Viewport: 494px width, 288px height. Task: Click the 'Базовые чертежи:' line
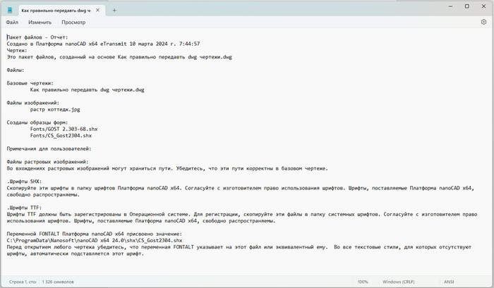pyautogui.click(x=30, y=83)
